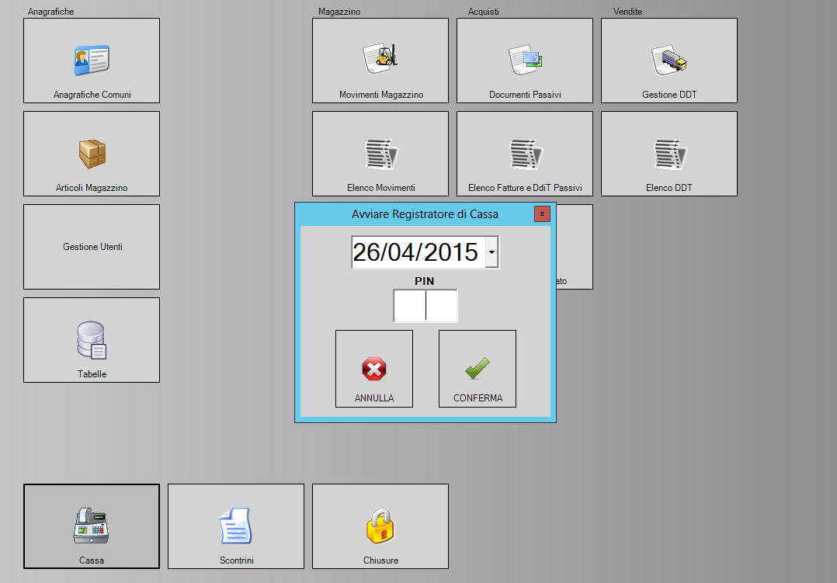
Task: Open Elenco Movimenti list icon
Action: pyautogui.click(x=380, y=153)
